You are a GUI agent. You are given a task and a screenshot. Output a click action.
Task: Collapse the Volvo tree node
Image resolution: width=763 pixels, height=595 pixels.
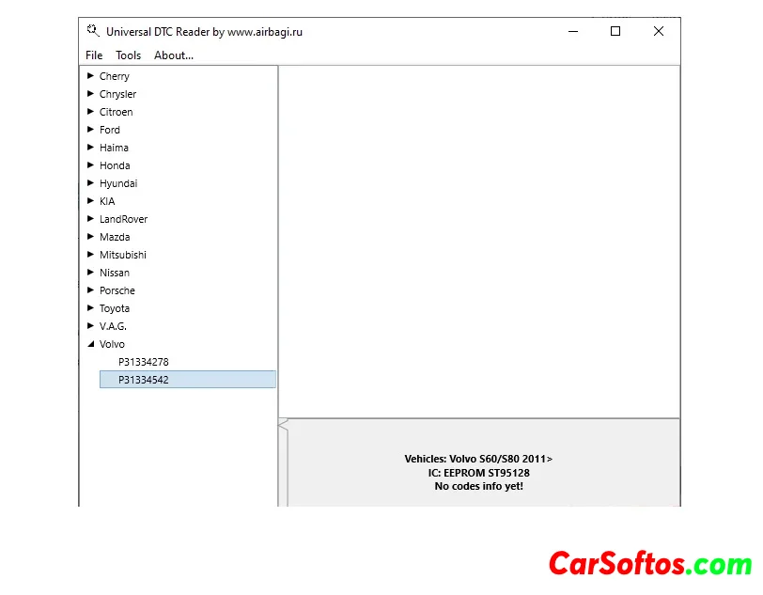[90, 344]
